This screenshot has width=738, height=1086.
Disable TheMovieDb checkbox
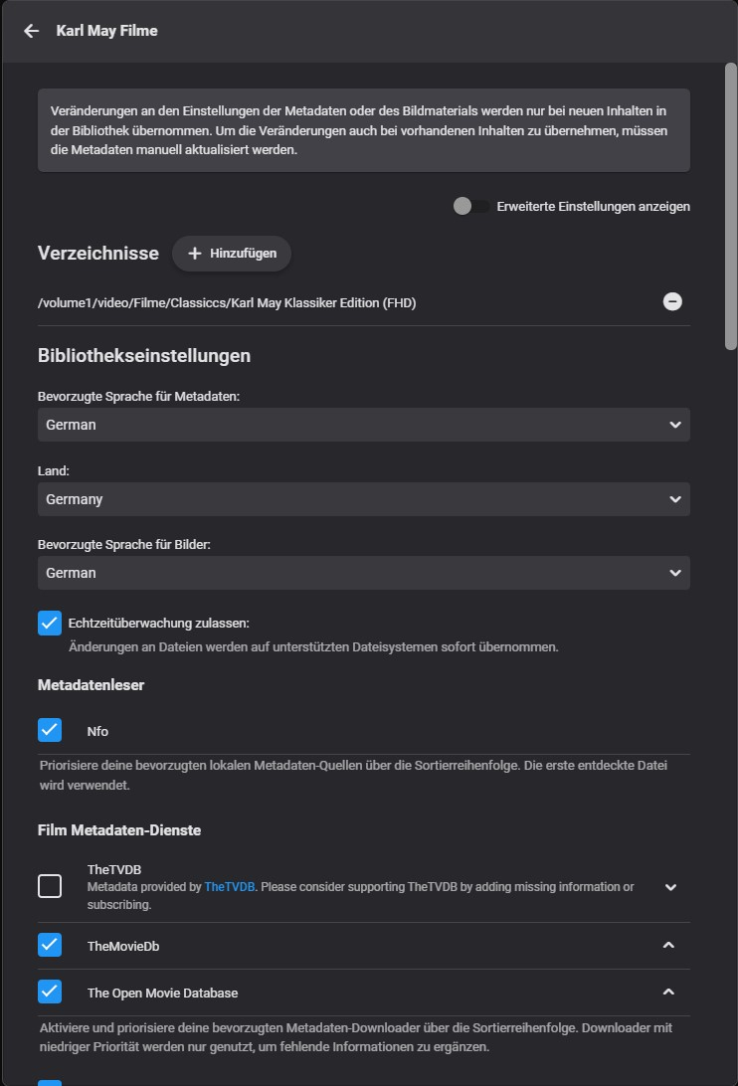pos(50,945)
